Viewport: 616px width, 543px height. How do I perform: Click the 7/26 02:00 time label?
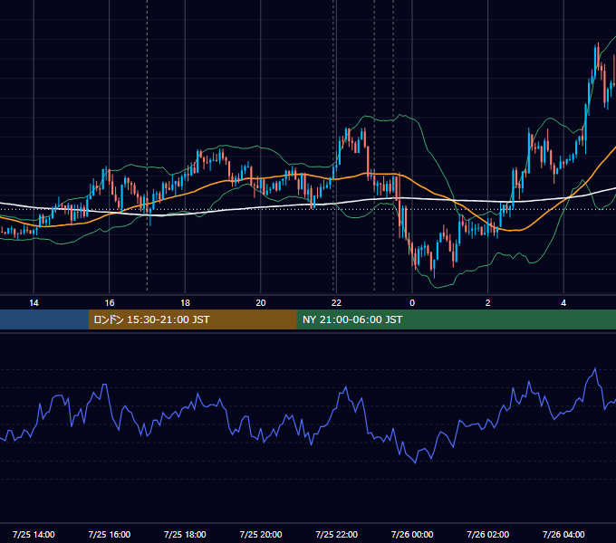coord(488,534)
